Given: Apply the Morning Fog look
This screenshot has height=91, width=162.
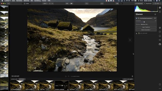Looking at the screenshot, I should click(x=106, y=85).
